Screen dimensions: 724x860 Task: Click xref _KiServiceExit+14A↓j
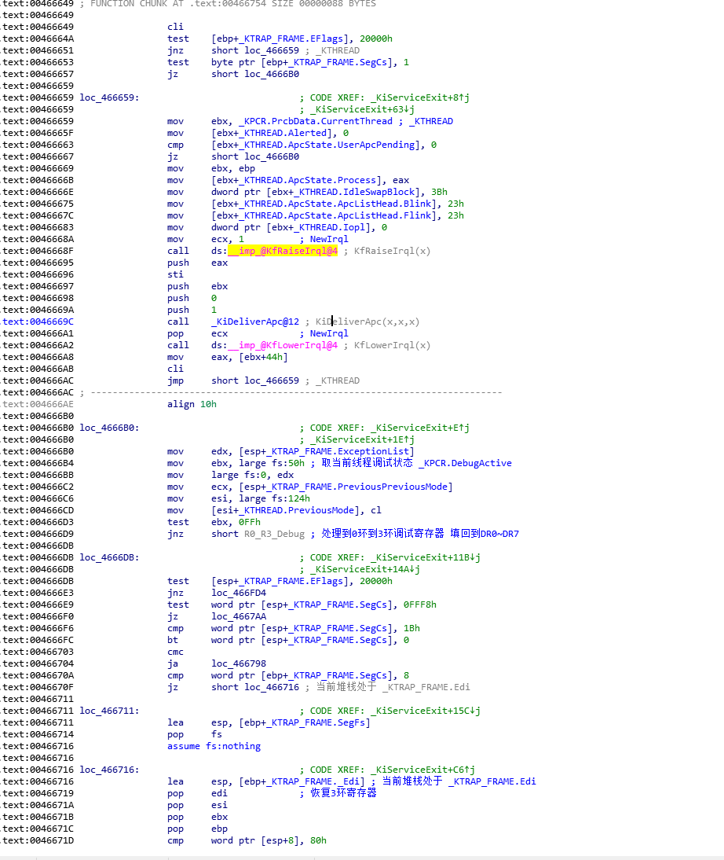coord(367,569)
